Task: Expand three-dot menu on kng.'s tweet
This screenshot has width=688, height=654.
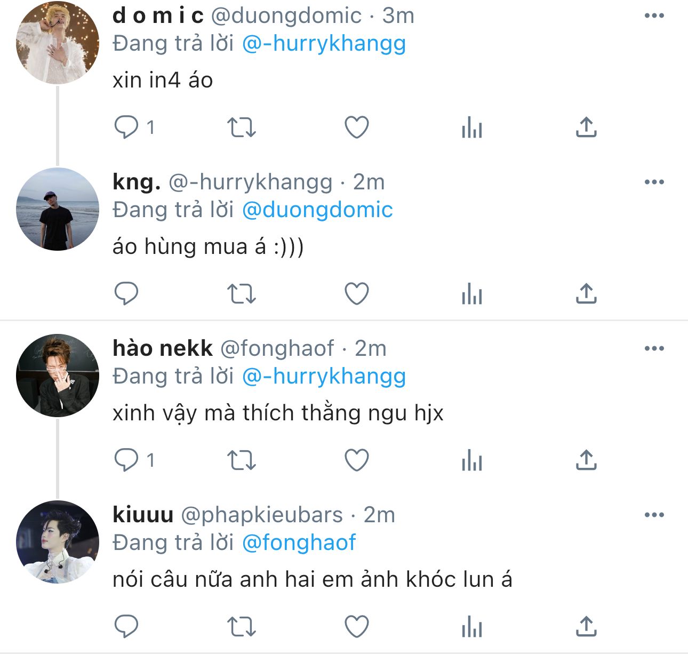Action: point(654,182)
